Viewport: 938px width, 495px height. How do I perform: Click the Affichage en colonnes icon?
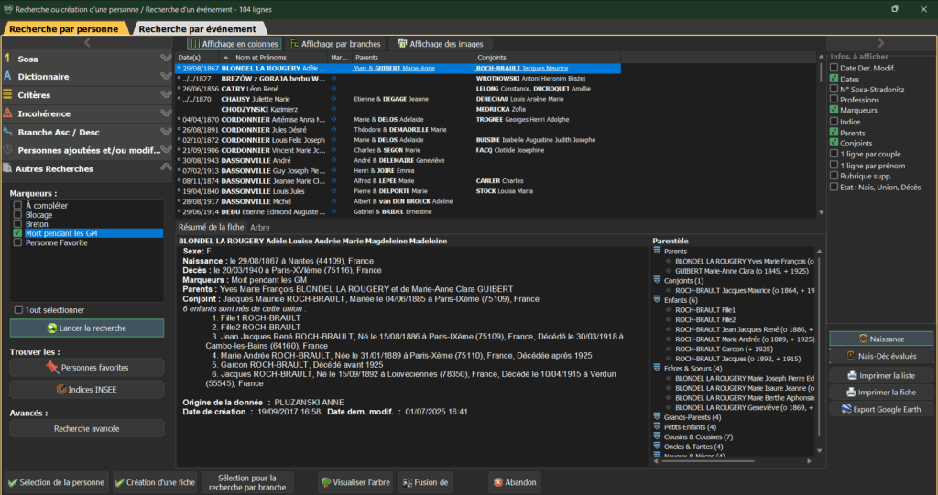click(195, 44)
